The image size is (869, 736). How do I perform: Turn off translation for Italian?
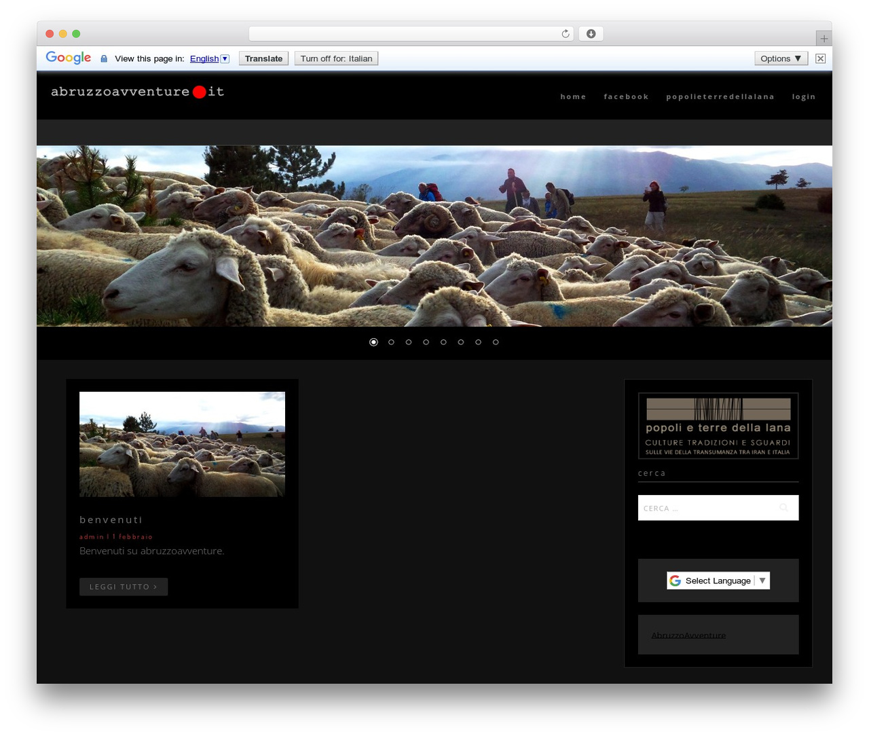tap(336, 58)
